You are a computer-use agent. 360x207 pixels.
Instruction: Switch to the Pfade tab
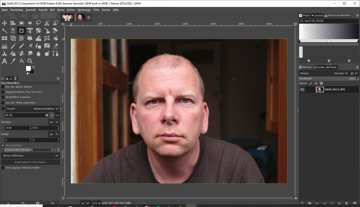tap(331, 67)
